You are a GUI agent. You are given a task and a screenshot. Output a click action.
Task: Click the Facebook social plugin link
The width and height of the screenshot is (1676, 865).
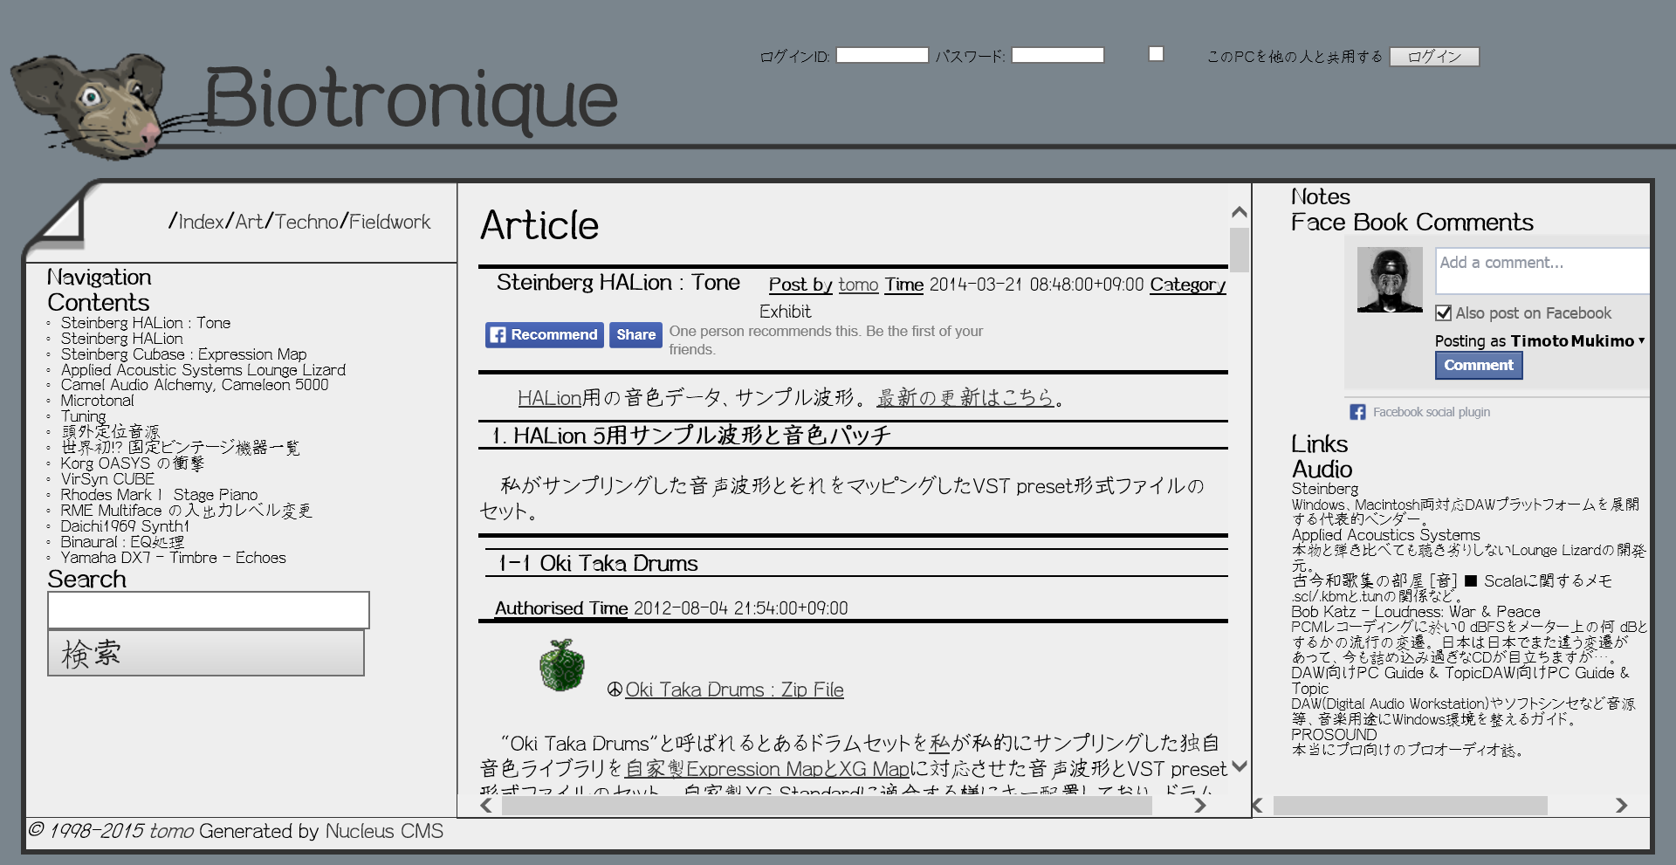(1432, 412)
